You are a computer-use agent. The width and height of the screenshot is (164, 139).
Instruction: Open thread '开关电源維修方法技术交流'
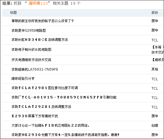31,60
